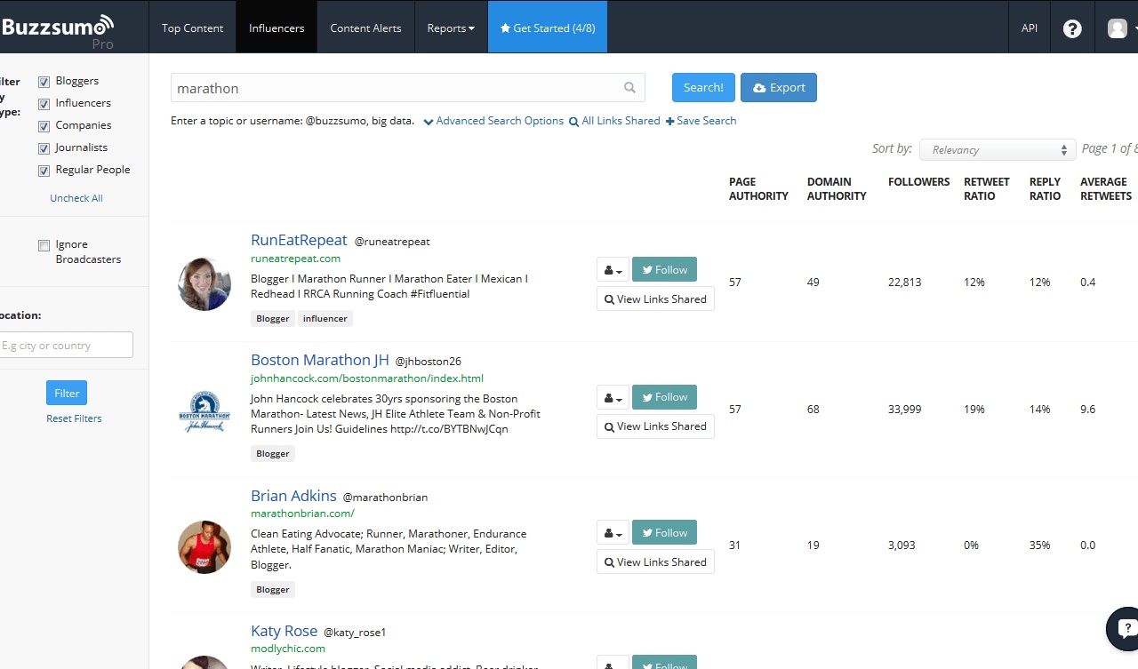The height and width of the screenshot is (669, 1138).
Task: Click the Domain Authority column header
Action: point(837,188)
